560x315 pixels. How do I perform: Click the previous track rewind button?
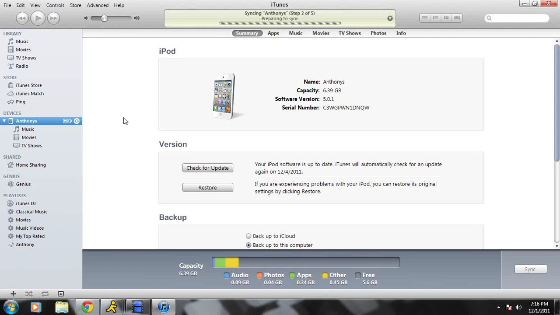click(x=22, y=18)
